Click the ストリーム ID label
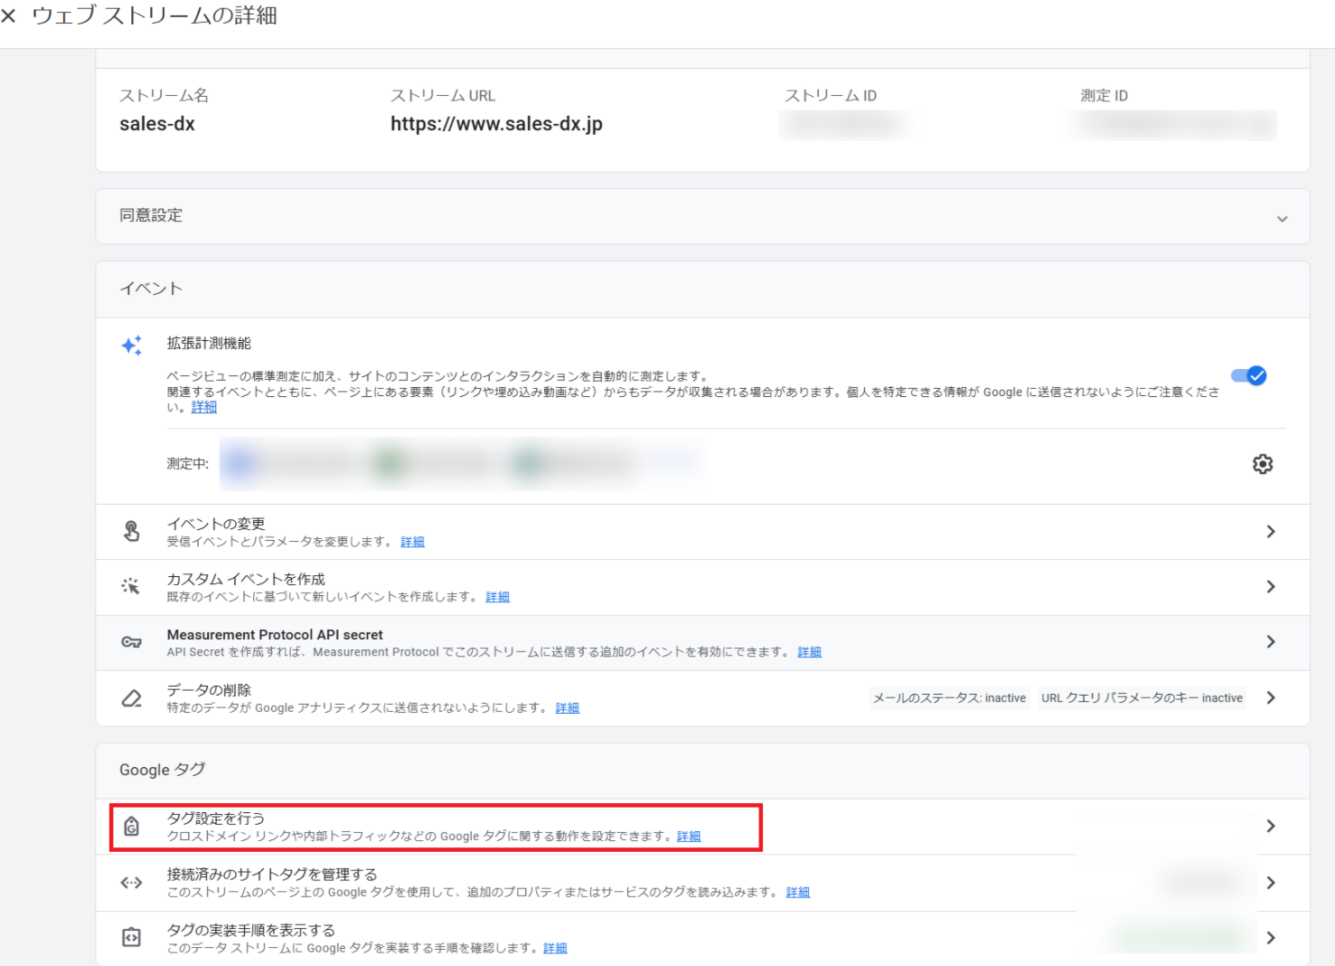 pos(831,96)
